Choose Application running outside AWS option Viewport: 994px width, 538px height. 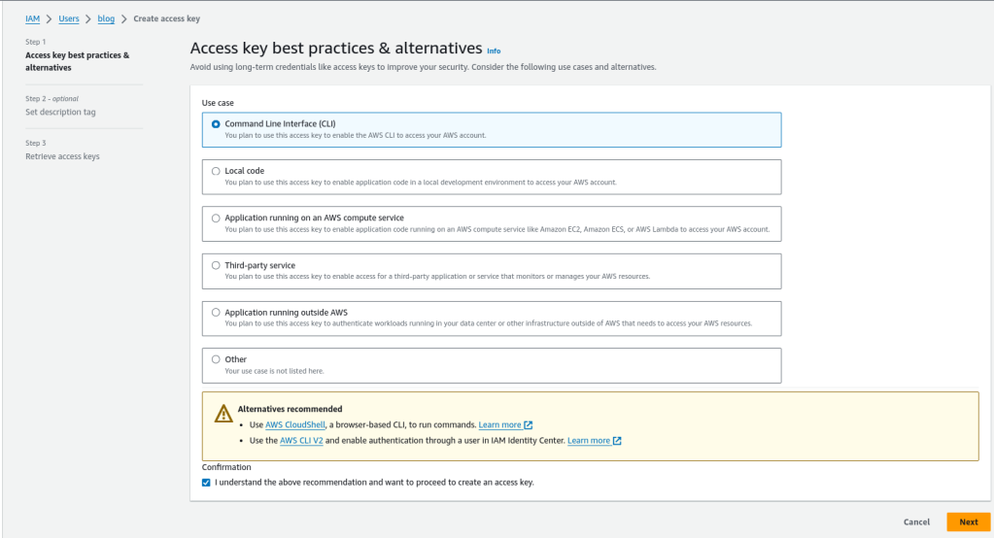216,313
